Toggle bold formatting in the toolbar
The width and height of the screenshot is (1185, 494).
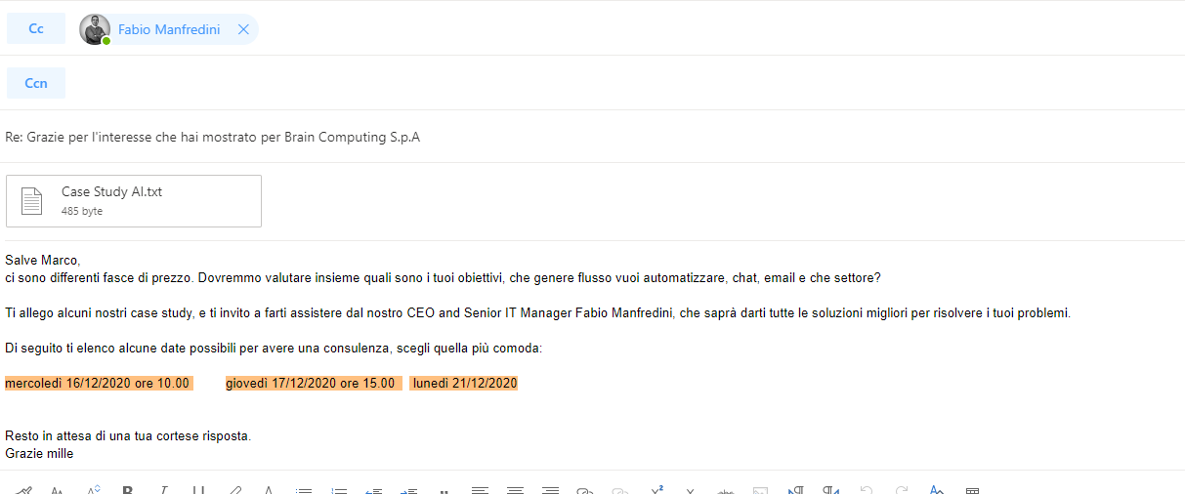pos(127,490)
